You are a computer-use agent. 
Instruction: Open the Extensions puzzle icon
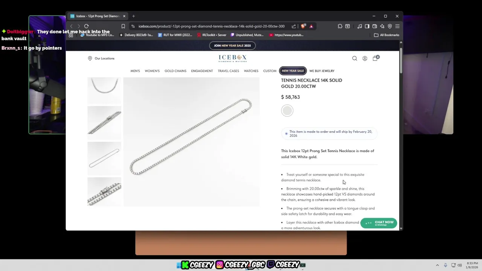point(340,26)
